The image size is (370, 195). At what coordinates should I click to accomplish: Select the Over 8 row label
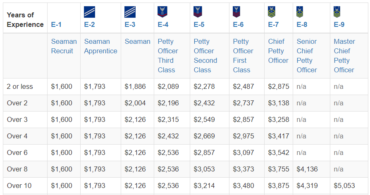(x=17, y=169)
